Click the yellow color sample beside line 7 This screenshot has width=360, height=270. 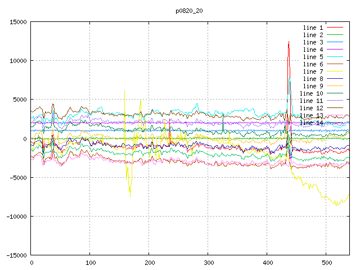click(335, 71)
